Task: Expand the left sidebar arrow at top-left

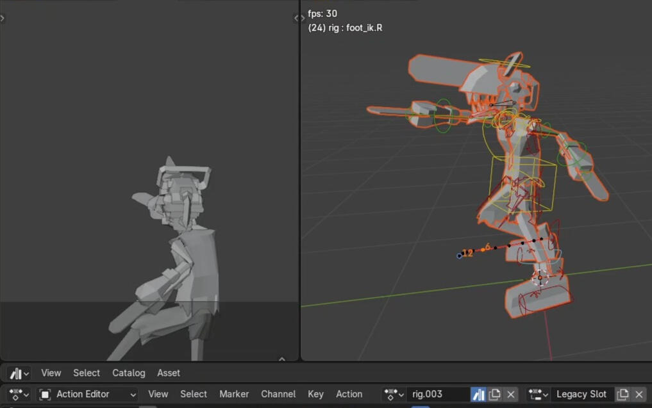Action: point(3,18)
